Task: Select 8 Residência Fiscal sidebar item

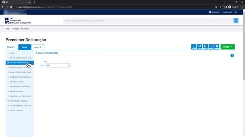Action: pyautogui.click(x=20, y=91)
